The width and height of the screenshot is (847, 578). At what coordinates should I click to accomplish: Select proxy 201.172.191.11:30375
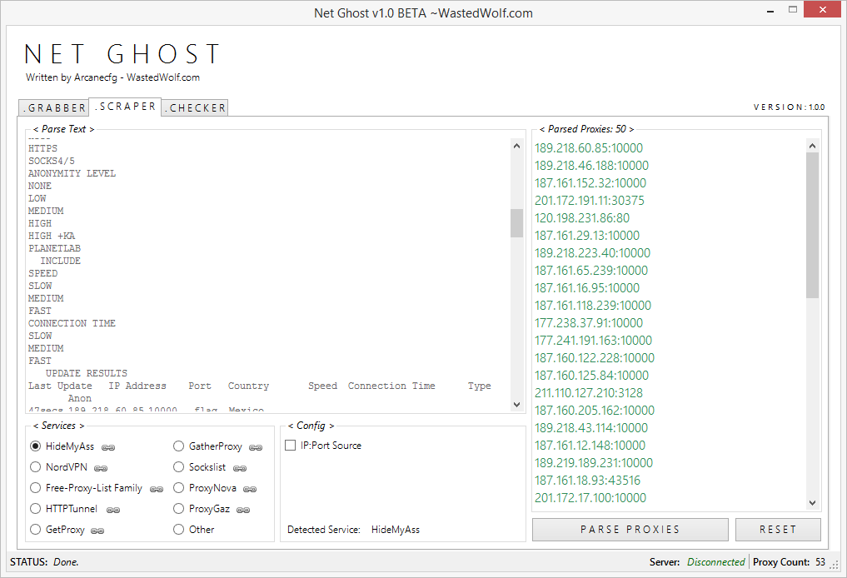point(590,201)
